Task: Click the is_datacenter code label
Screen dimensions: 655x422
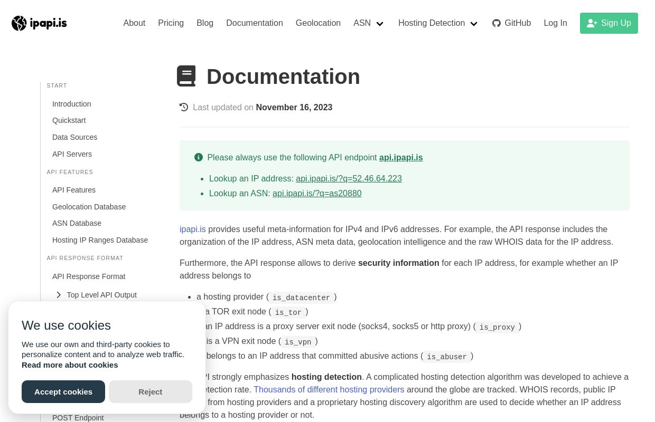Action: (x=301, y=298)
